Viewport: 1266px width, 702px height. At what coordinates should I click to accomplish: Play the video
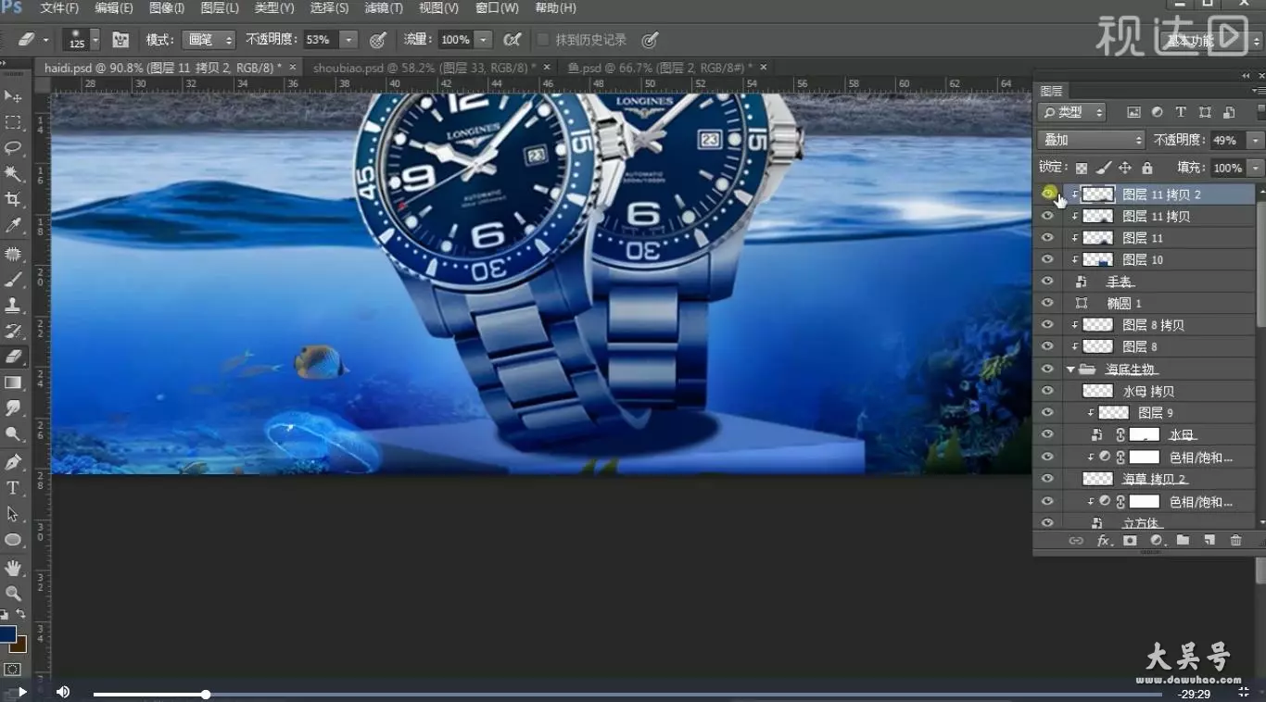pos(21,691)
